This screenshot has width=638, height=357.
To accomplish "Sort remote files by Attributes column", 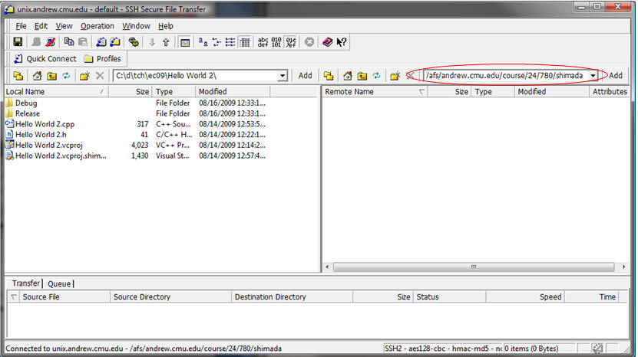I will (x=609, y=92).
